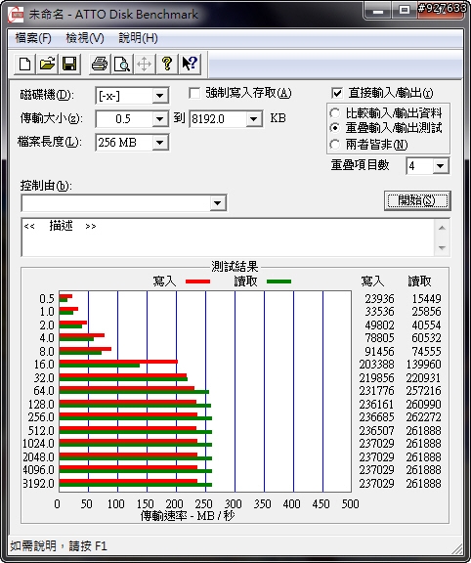Viewport: 471px width, 563px height.
Task: Click description box scroll up arrow
Action: (442, 228)
